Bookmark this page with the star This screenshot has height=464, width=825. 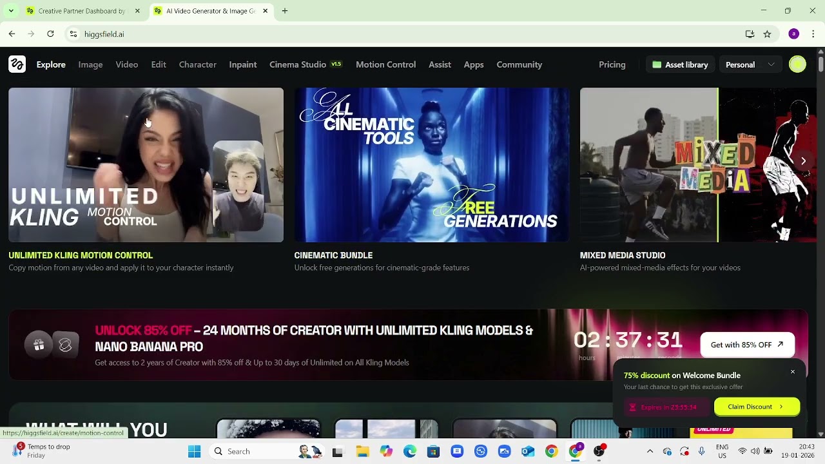point(767,34)
